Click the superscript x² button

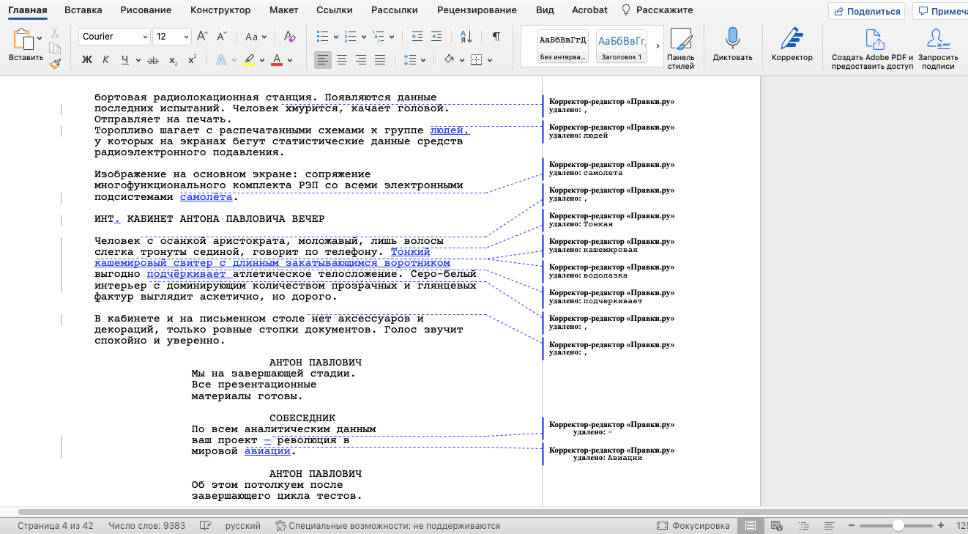click(x=193, y=60)
